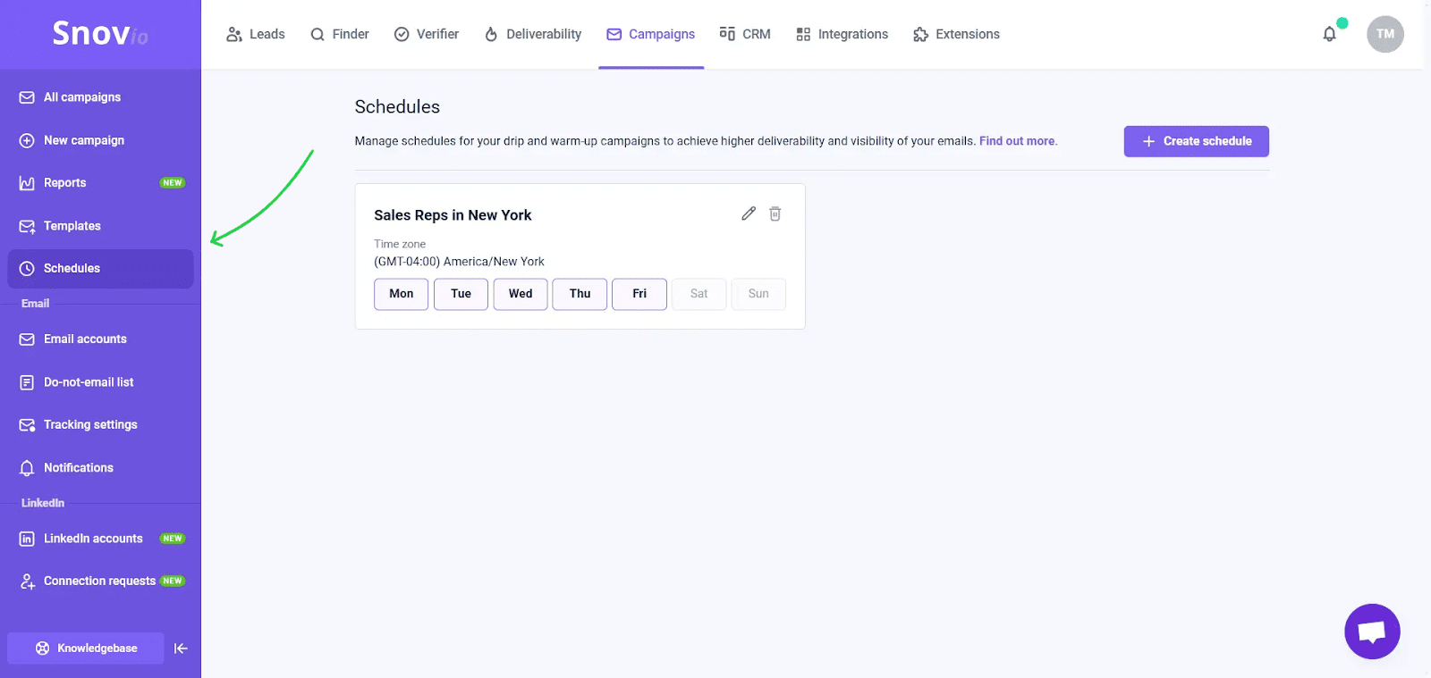The image size is (1431, 678).
Task: Open the notifications bell in header
Action: point(1330,34)
